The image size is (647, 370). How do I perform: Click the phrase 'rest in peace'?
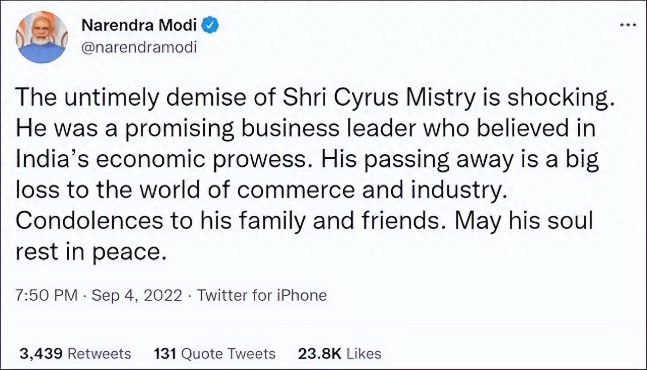point(90,252)
